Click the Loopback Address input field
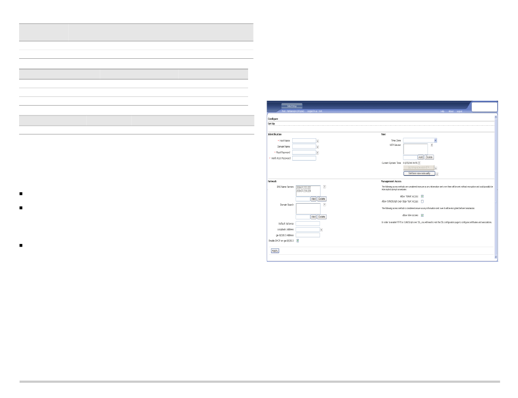 (x=308, y=229)
